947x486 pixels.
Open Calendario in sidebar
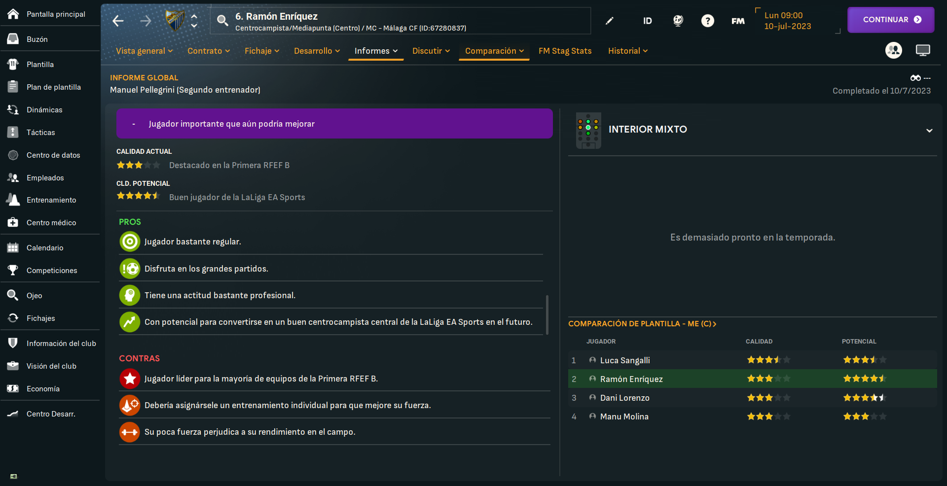pyautogui.click(x=50, y=247)
